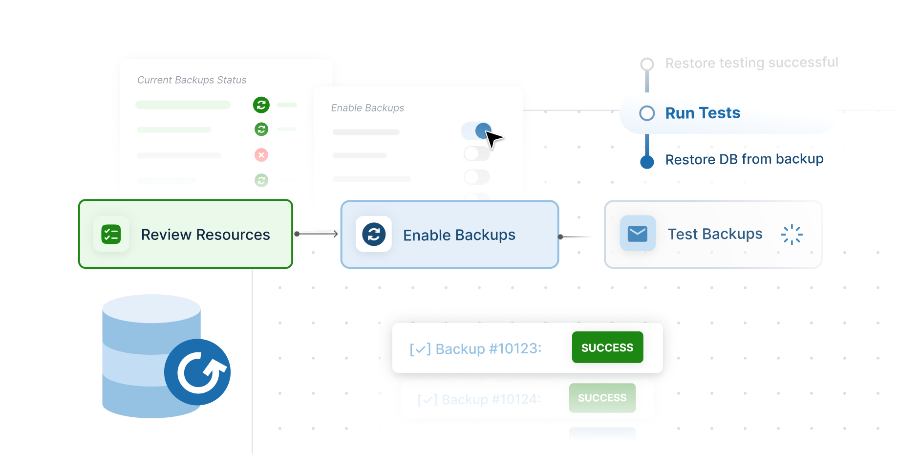Select the Run Tests step circle
The width and height of the screenshot is (899, 454).
[x=647, y=113]
